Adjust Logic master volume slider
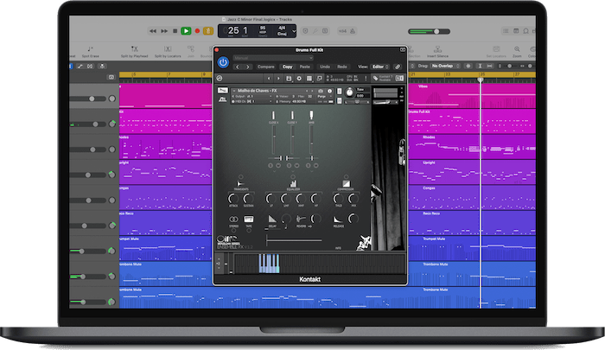605x350 pixels. pyautogui.click(x=429, y=32)
